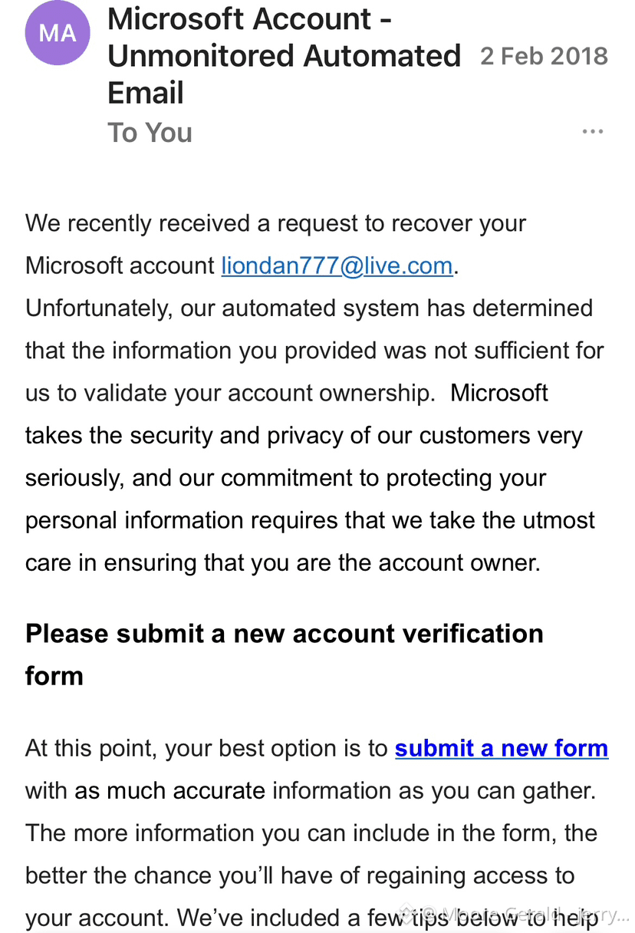Tap the line with as much accurate information
Image resolution: width=635 pixels, height=933 pixels.
(x=311, y=790)
